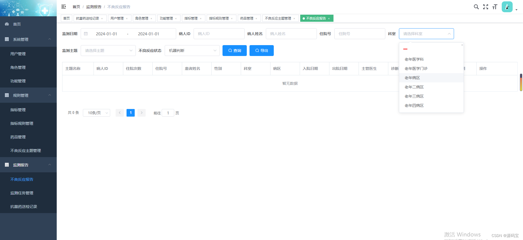This screenshot has height=240, width=523.
Task: Click the 主管医生 column header
Action: tap(373, 68)
